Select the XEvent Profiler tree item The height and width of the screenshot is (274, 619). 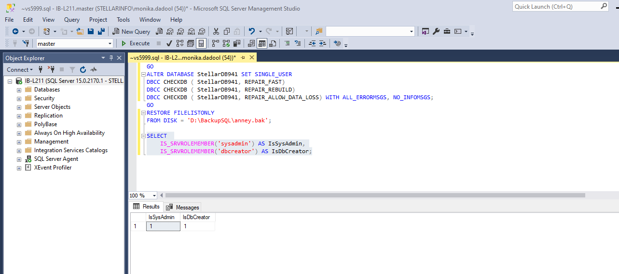(x=53, y=168)
